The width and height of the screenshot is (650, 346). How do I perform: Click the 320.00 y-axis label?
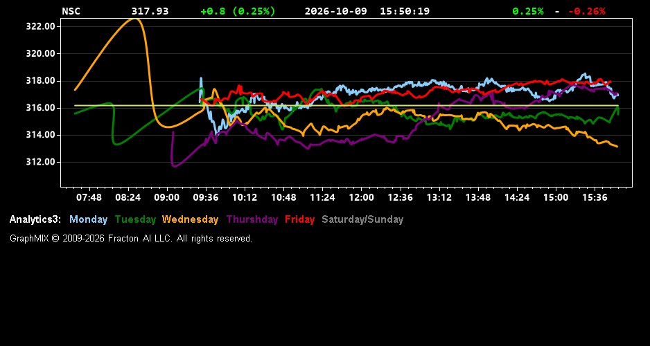click(x=41, y=54)
